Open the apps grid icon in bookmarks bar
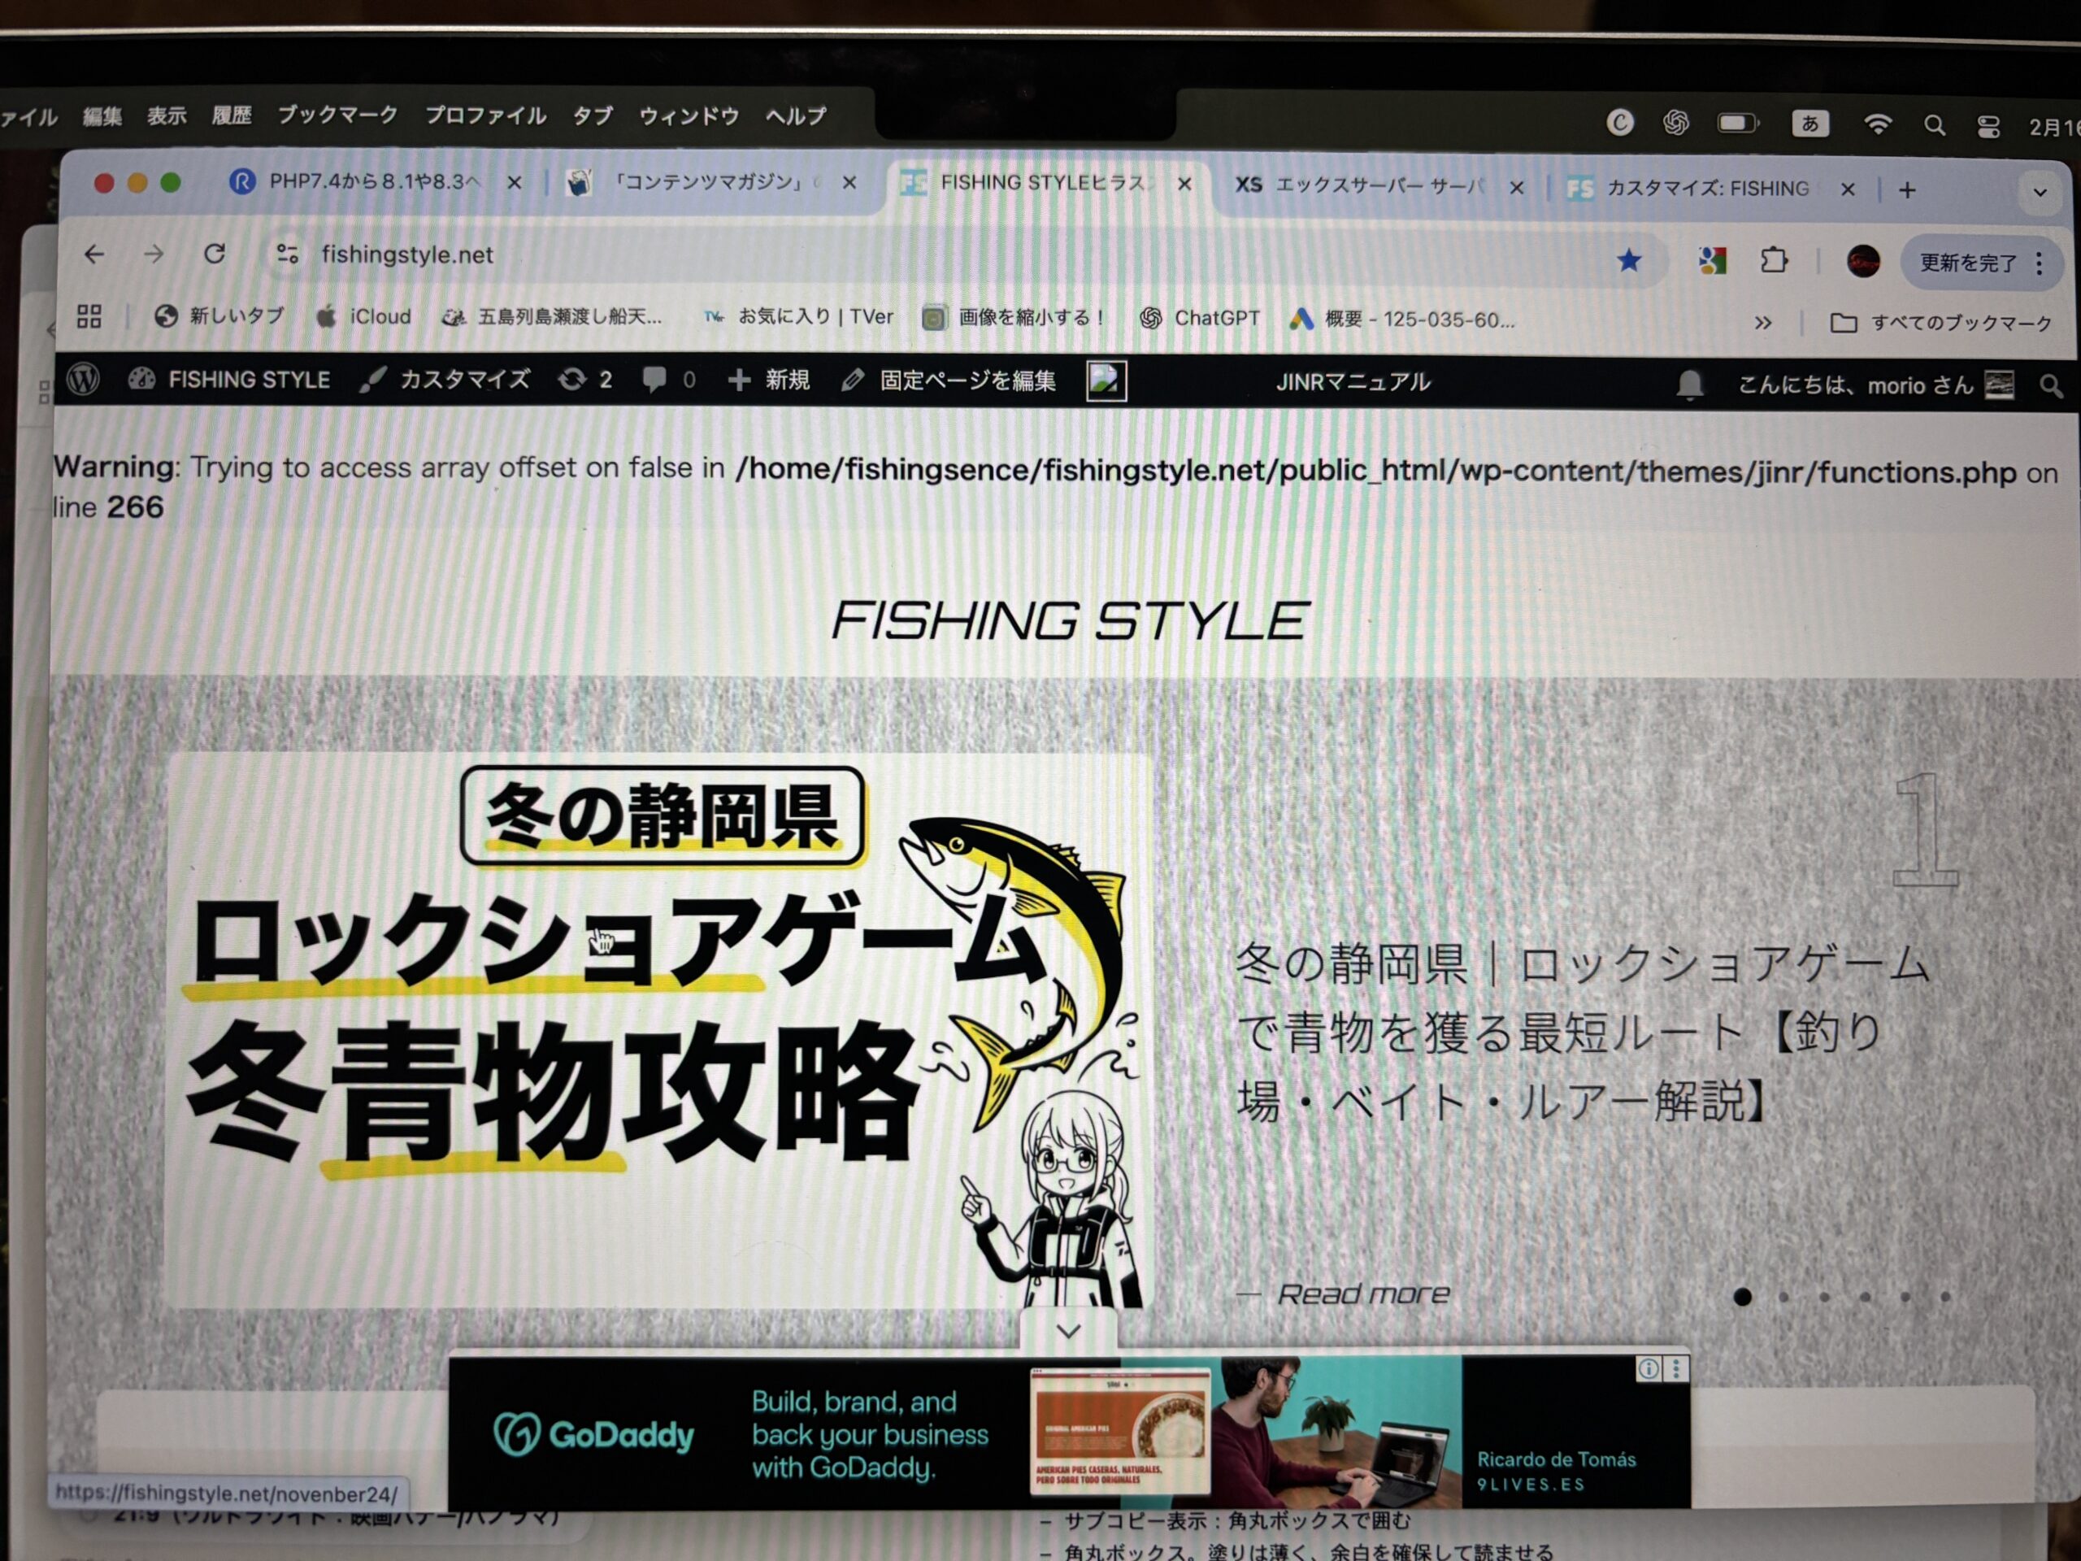Screen dimensions: 2081x1561 coord(89,316)
